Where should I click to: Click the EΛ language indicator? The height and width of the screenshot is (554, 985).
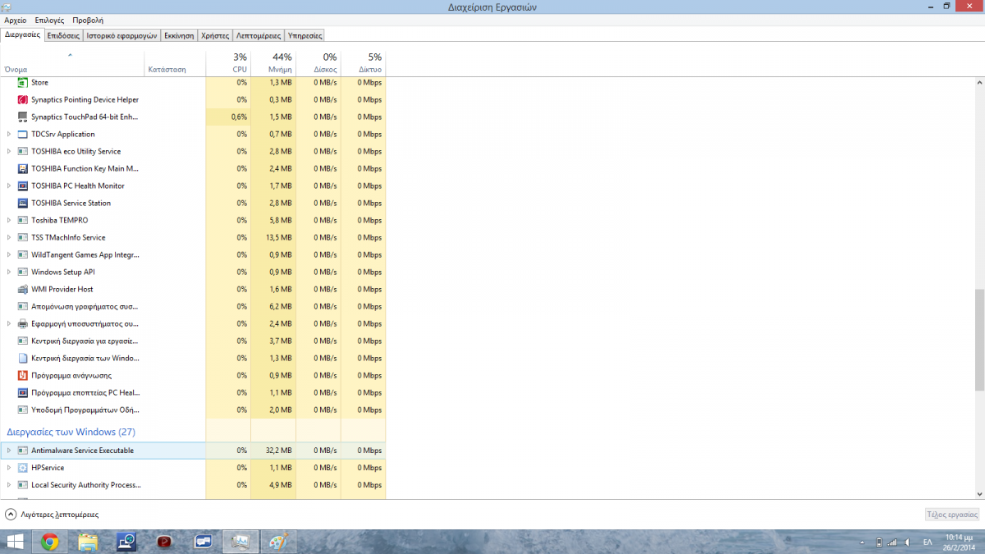[928, 542]
